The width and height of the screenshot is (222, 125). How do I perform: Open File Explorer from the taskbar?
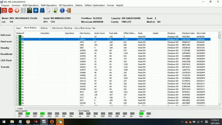pos(12,122)
